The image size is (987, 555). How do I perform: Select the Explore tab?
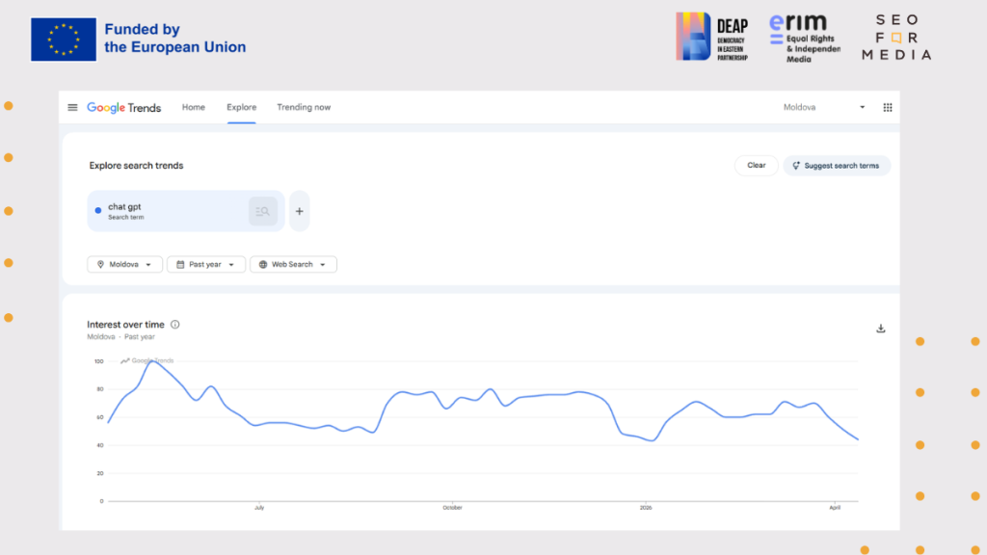242,108
